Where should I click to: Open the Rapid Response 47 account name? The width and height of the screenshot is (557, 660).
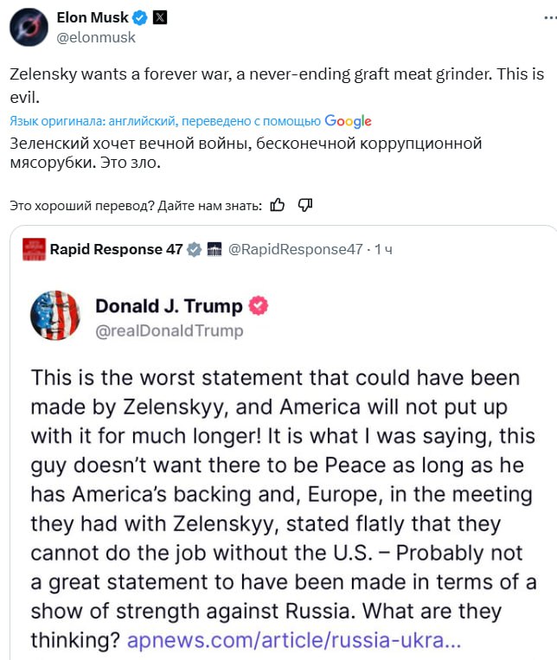point(117,249)
